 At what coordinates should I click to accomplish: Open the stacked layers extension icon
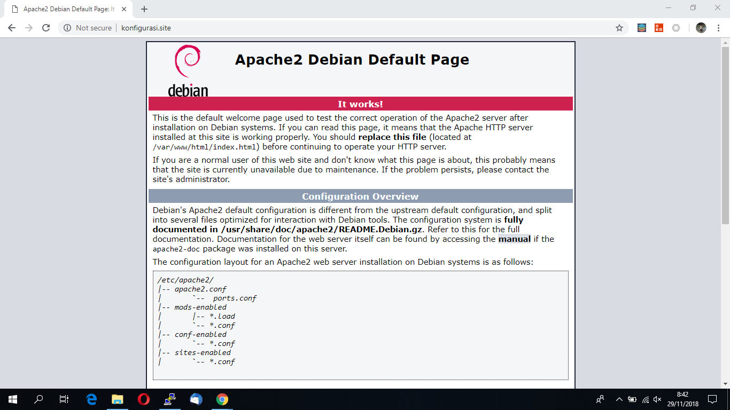click(x=642, y=28)
